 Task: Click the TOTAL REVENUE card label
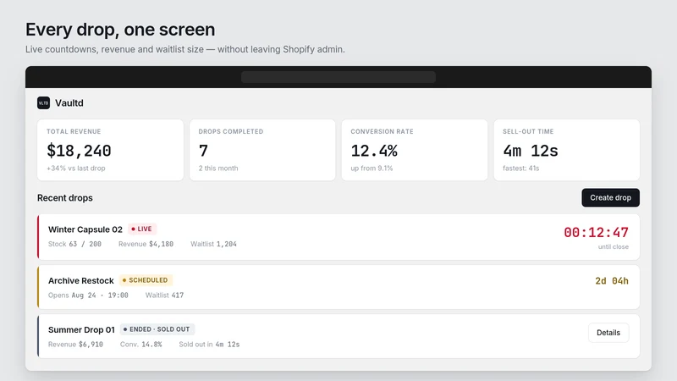click(74, 131)
